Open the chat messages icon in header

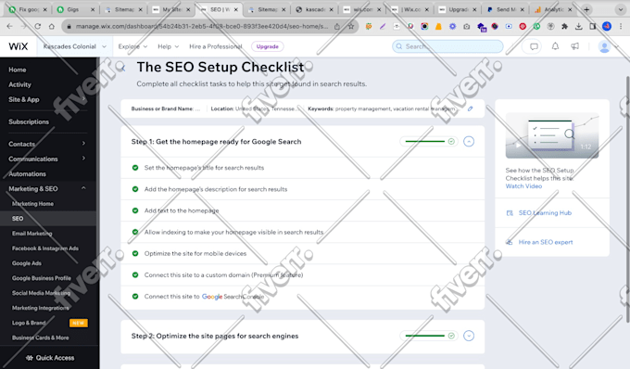click(x=534, y=46)
